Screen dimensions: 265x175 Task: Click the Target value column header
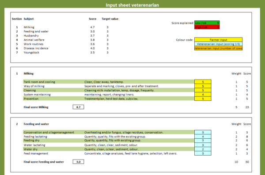(110, 19)
